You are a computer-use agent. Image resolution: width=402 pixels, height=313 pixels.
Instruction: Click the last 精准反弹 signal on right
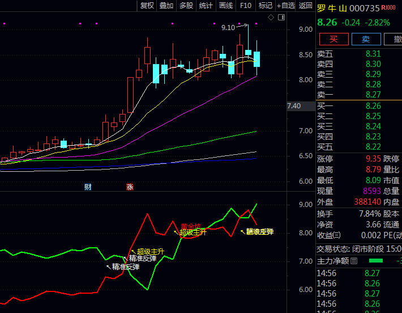[x=260, y=231]
